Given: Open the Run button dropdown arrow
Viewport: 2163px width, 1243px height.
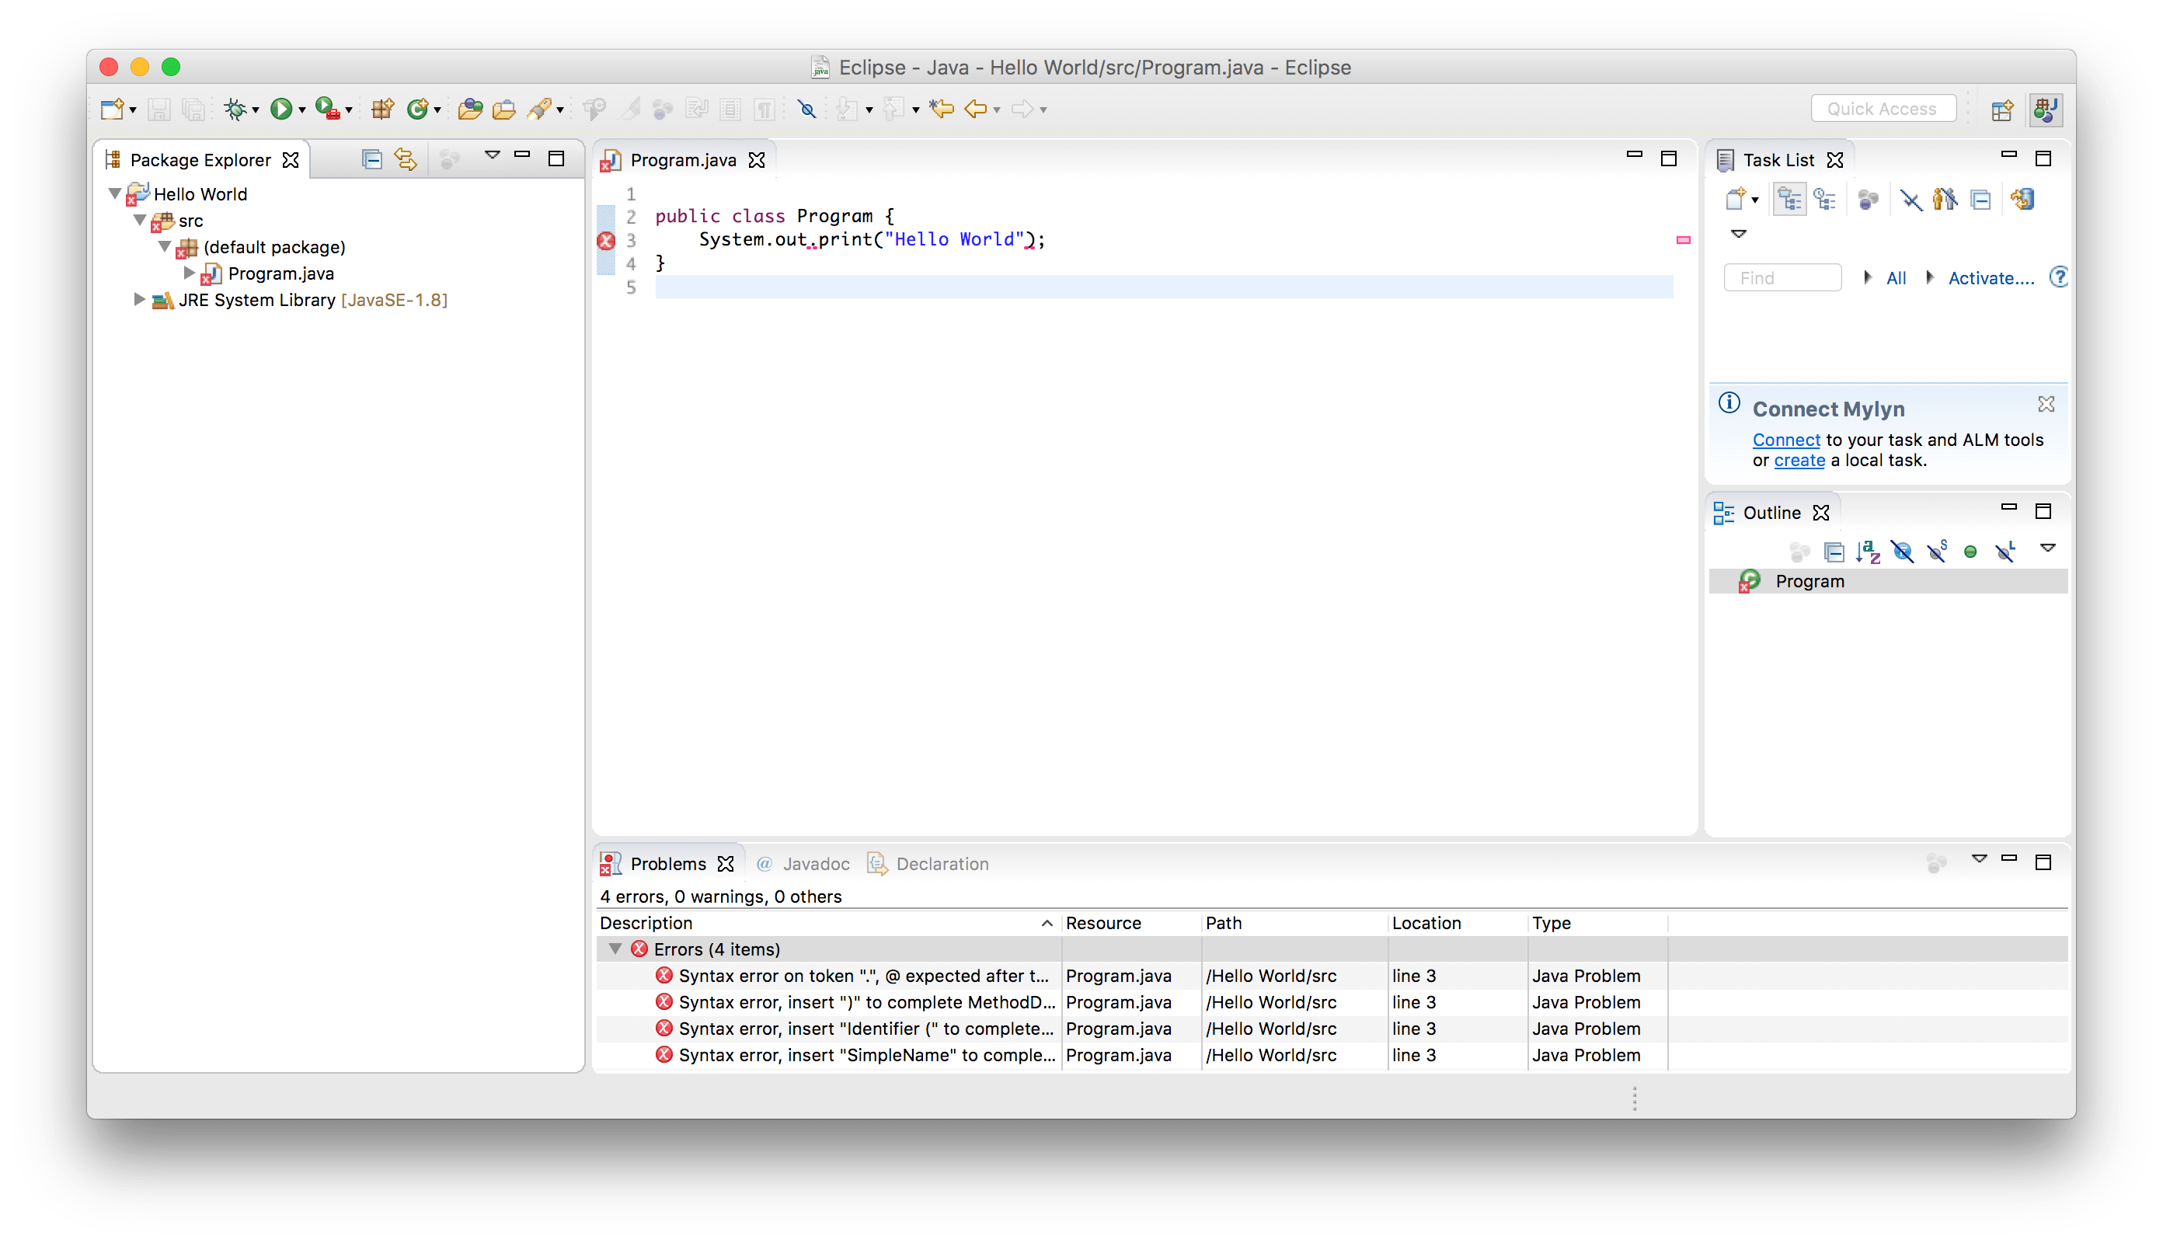Looking at the screenshot, I should coord(302,111).
